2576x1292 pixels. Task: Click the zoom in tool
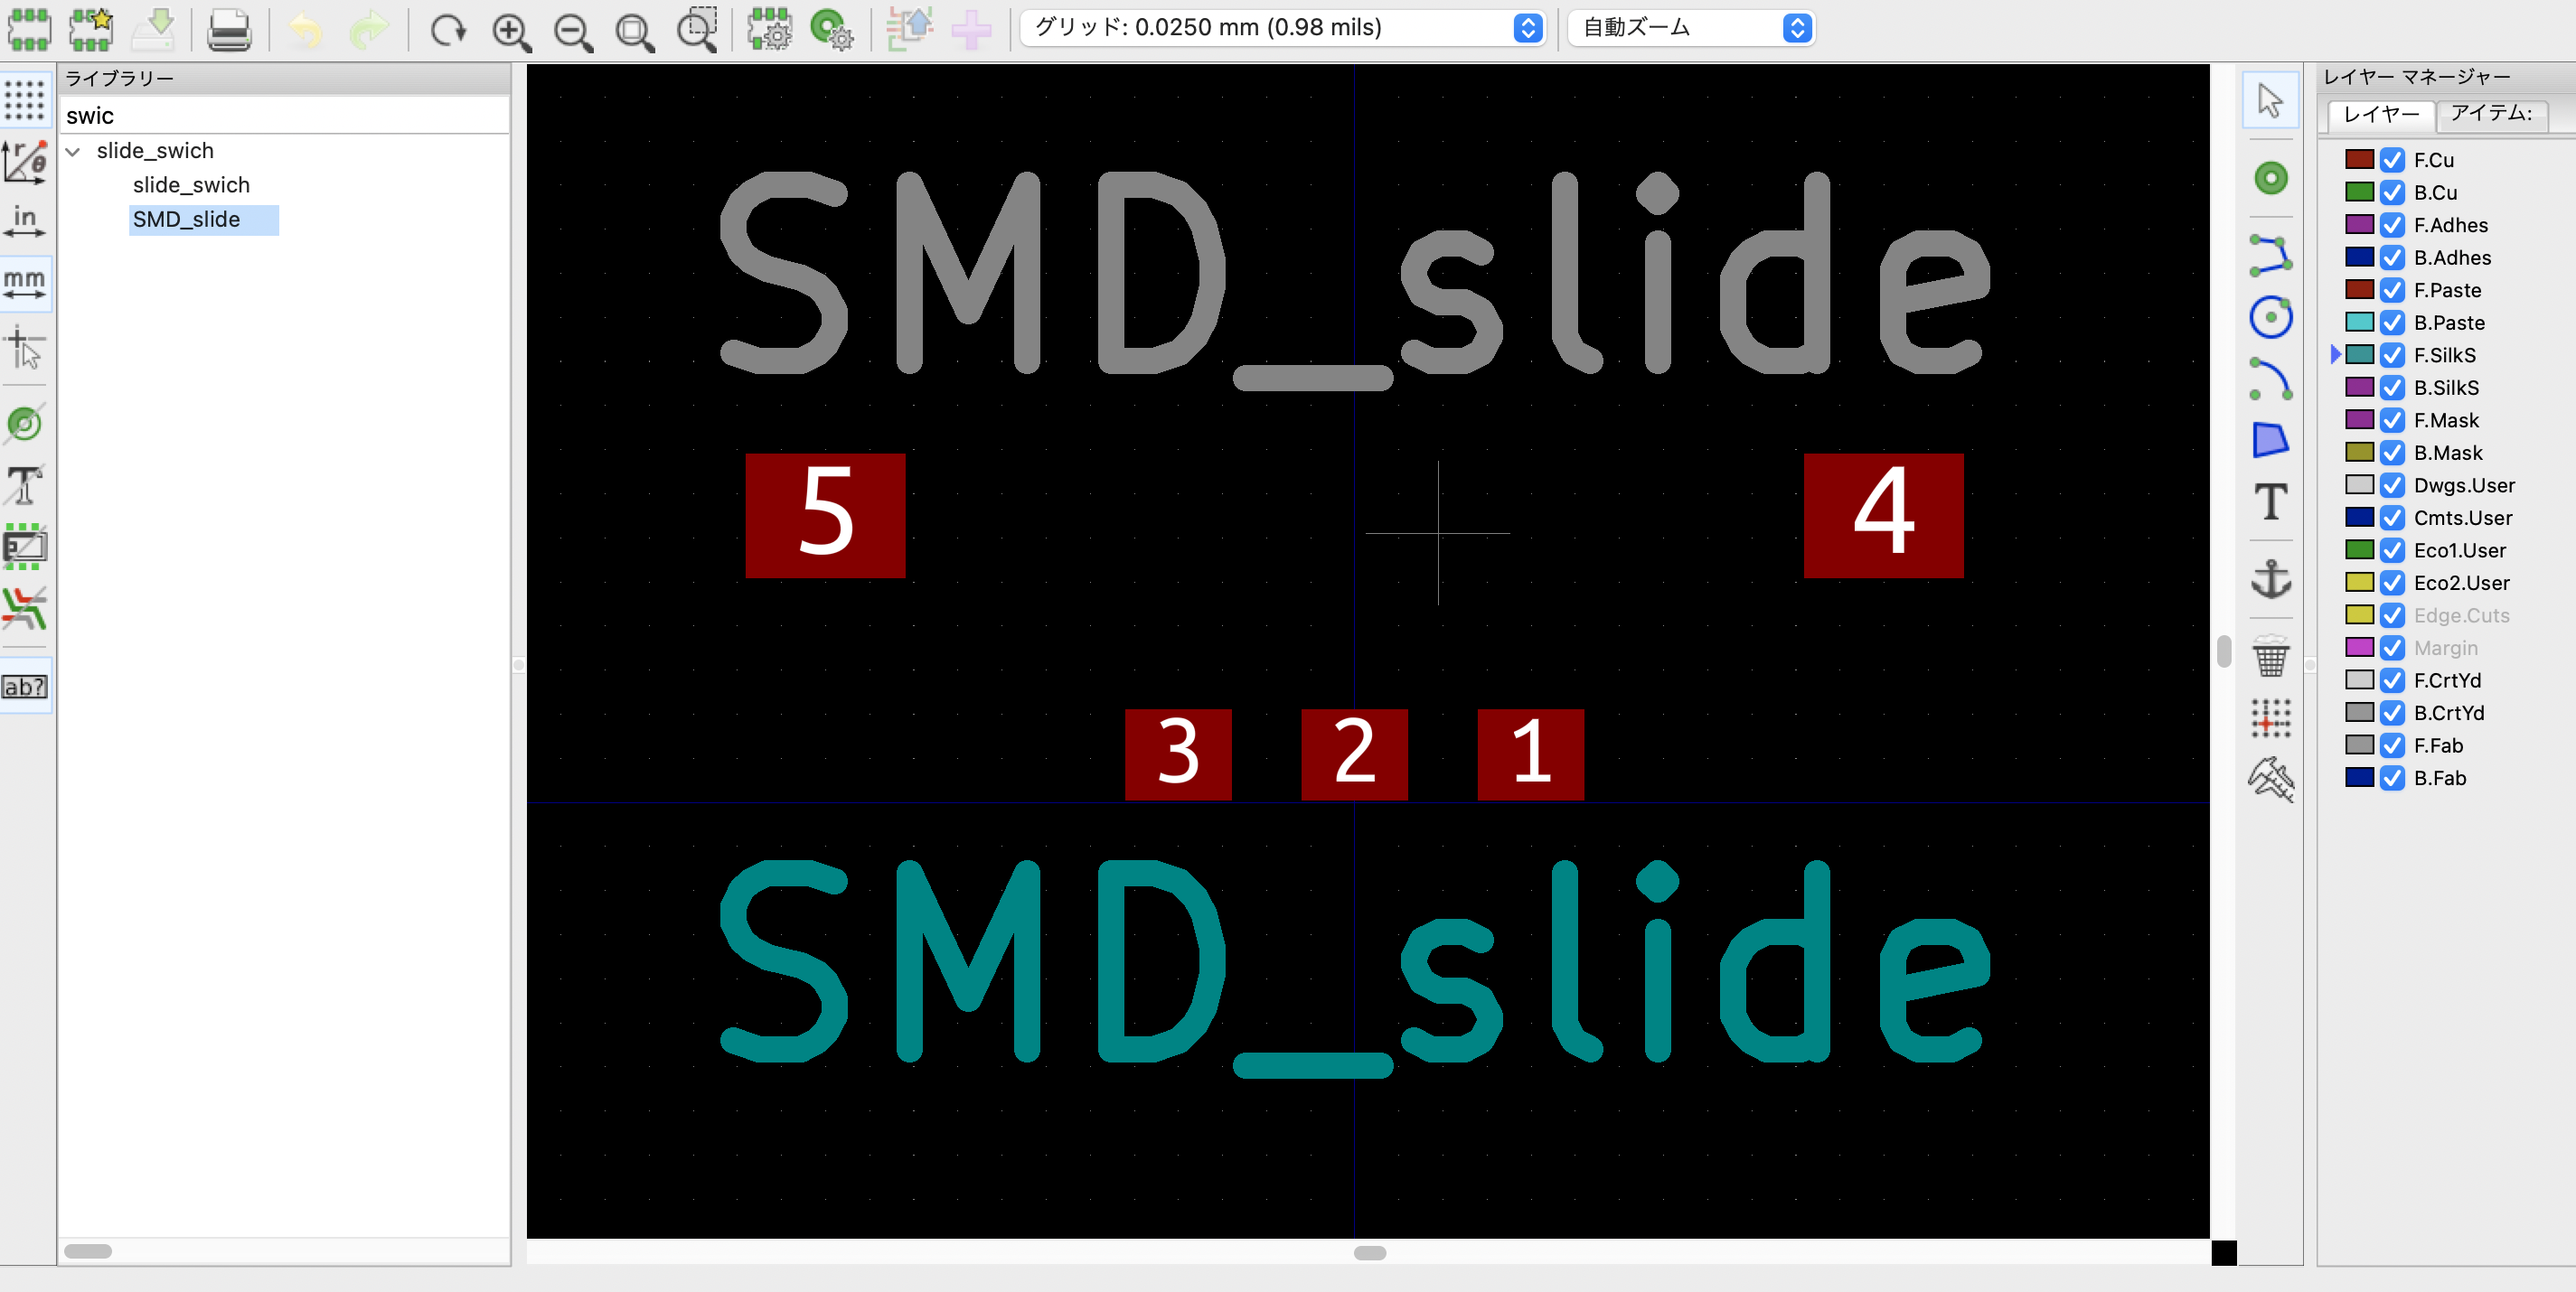coord(512,28)
